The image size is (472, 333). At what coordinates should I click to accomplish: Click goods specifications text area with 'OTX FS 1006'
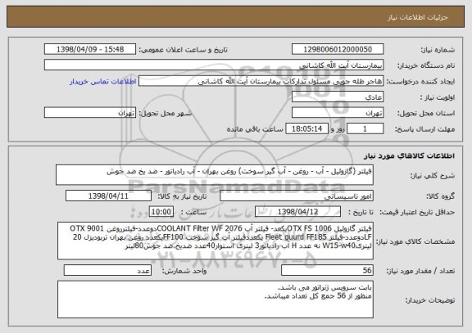[x=216, y=241]
